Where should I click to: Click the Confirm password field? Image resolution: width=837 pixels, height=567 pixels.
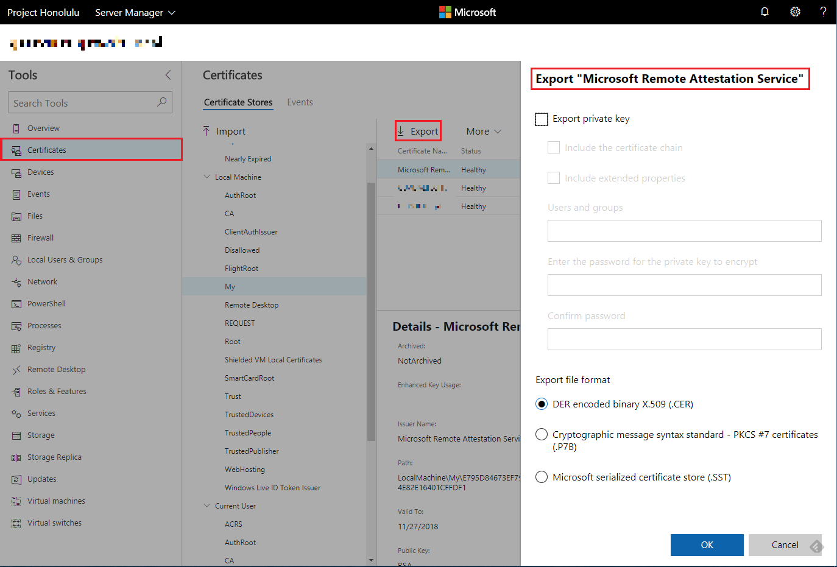tap(685, 339)
